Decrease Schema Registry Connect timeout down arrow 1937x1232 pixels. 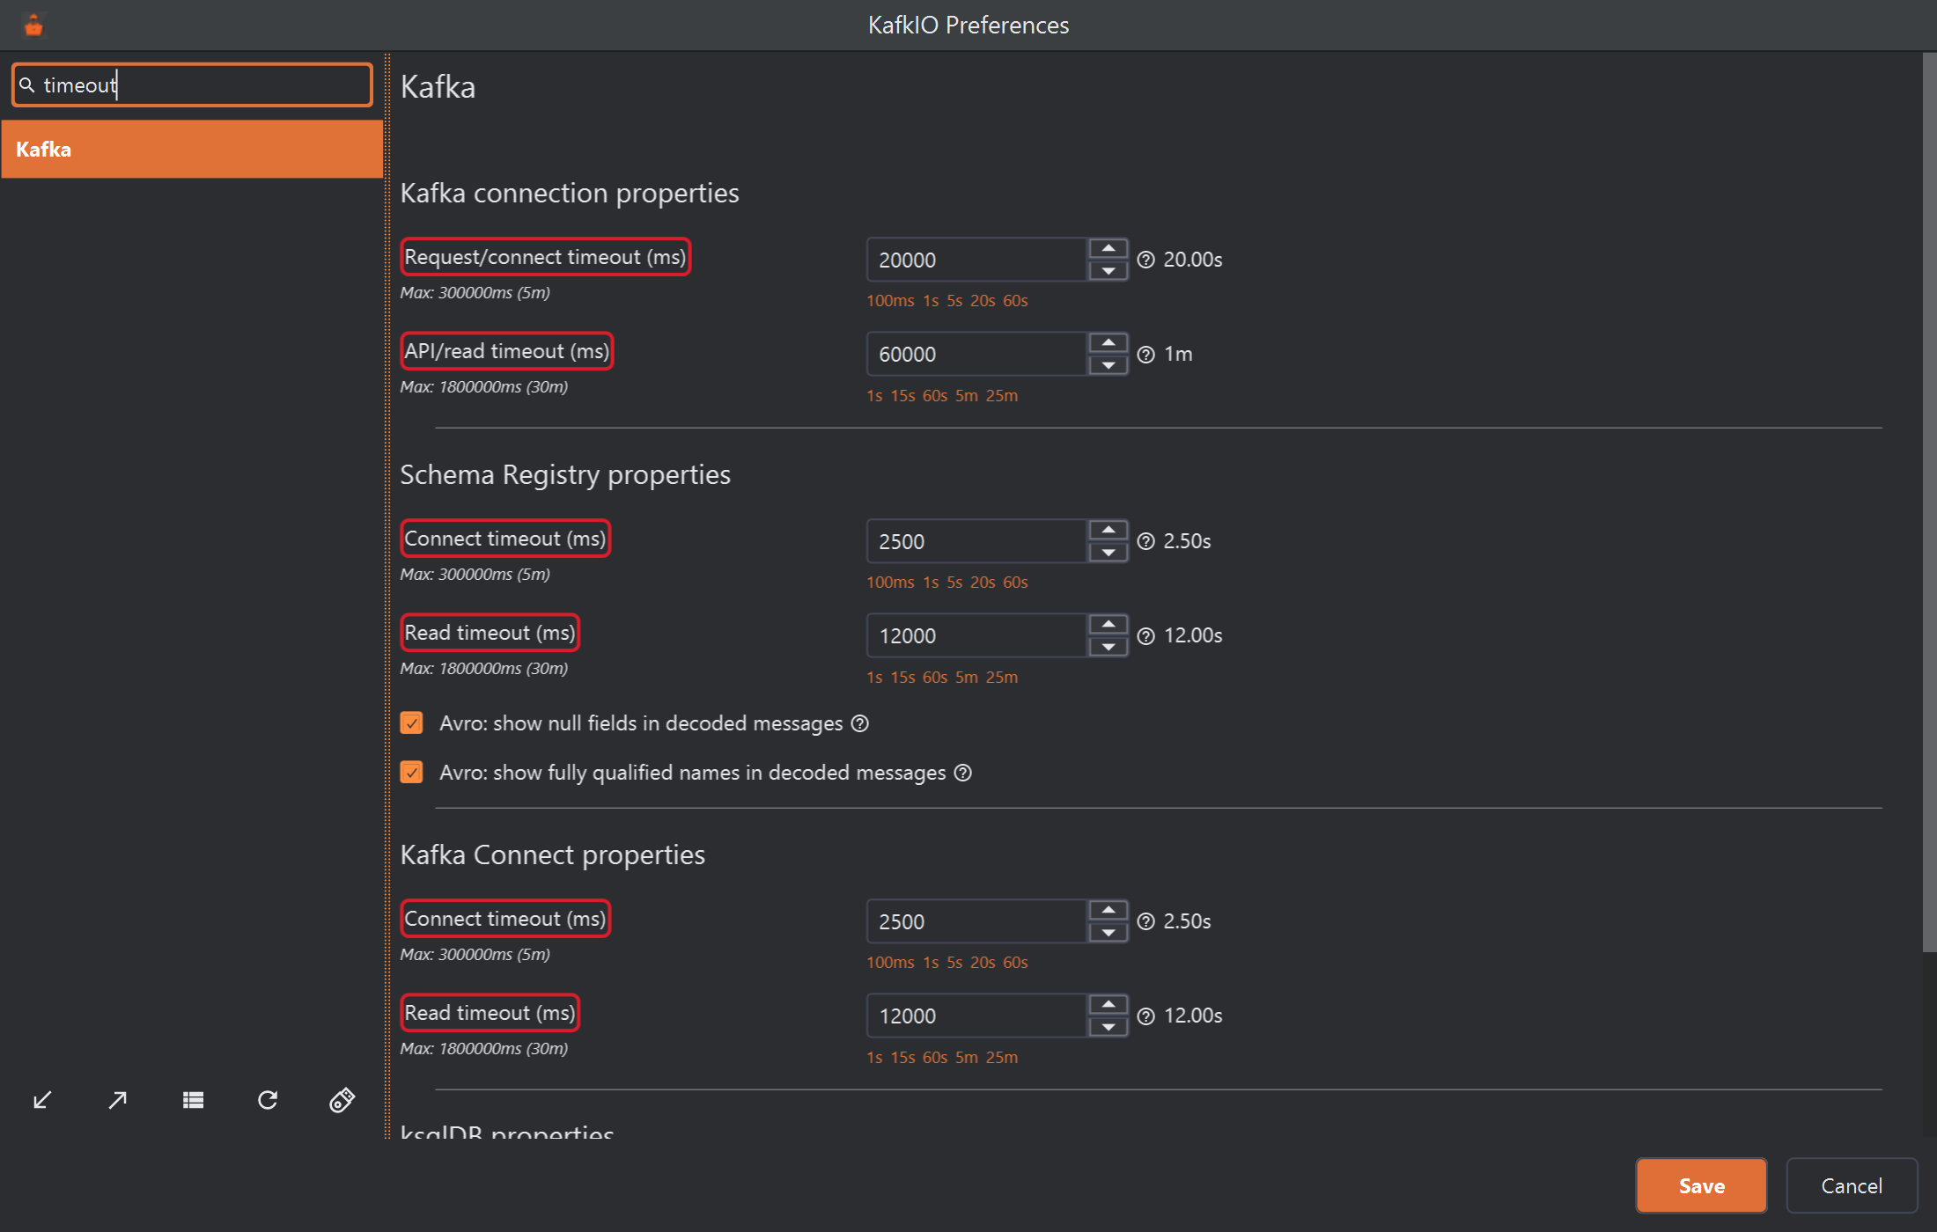point(1108,552)
